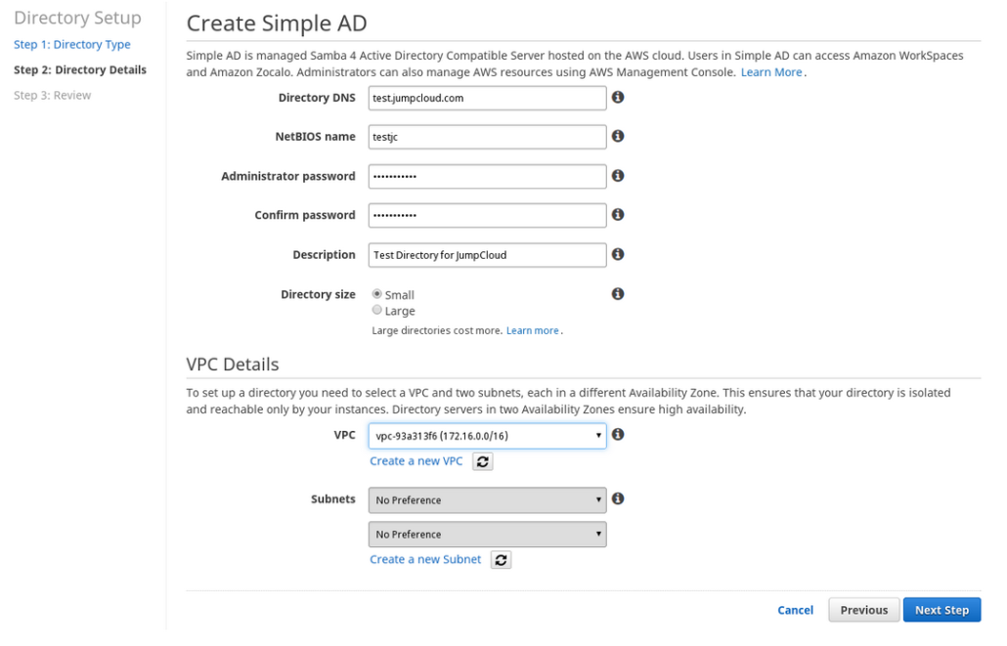
Task: Go to Step 1: Directory Type
Action: [x=72, y=44]
